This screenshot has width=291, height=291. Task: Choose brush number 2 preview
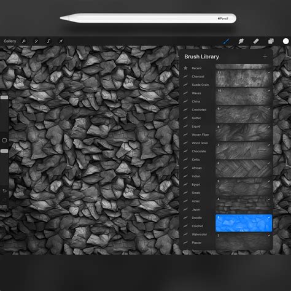[x=244, y=241]
